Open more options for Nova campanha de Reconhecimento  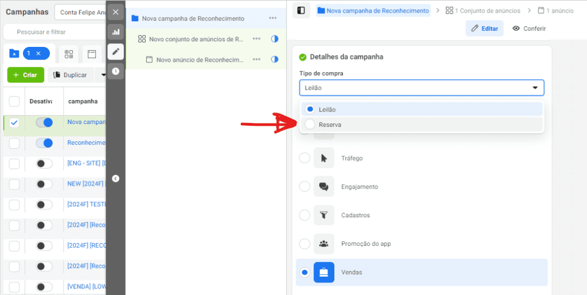coord(272,18)
